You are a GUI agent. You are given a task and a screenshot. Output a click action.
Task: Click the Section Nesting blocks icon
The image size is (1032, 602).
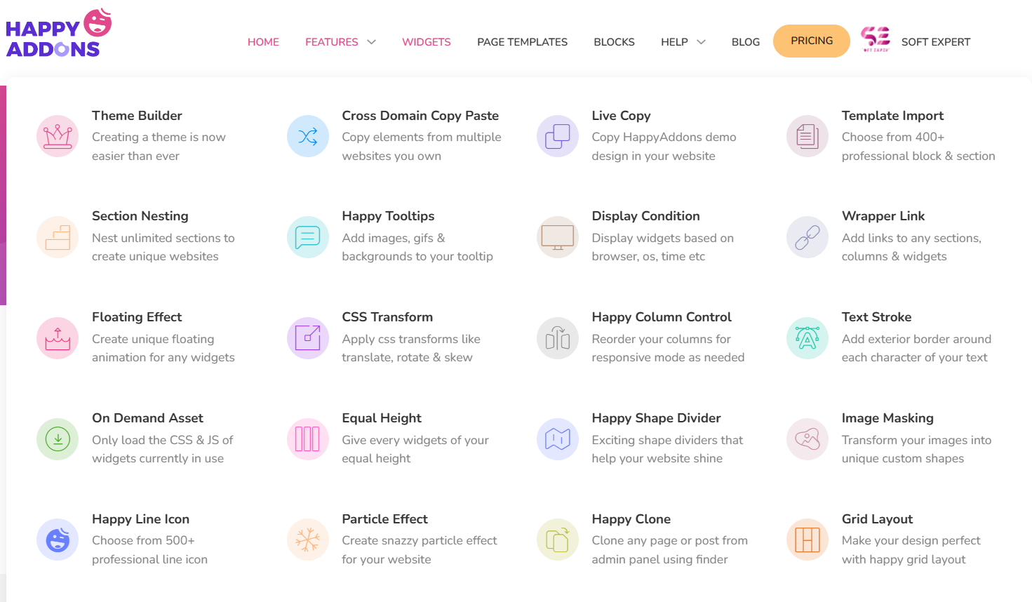tap(58, 237)
